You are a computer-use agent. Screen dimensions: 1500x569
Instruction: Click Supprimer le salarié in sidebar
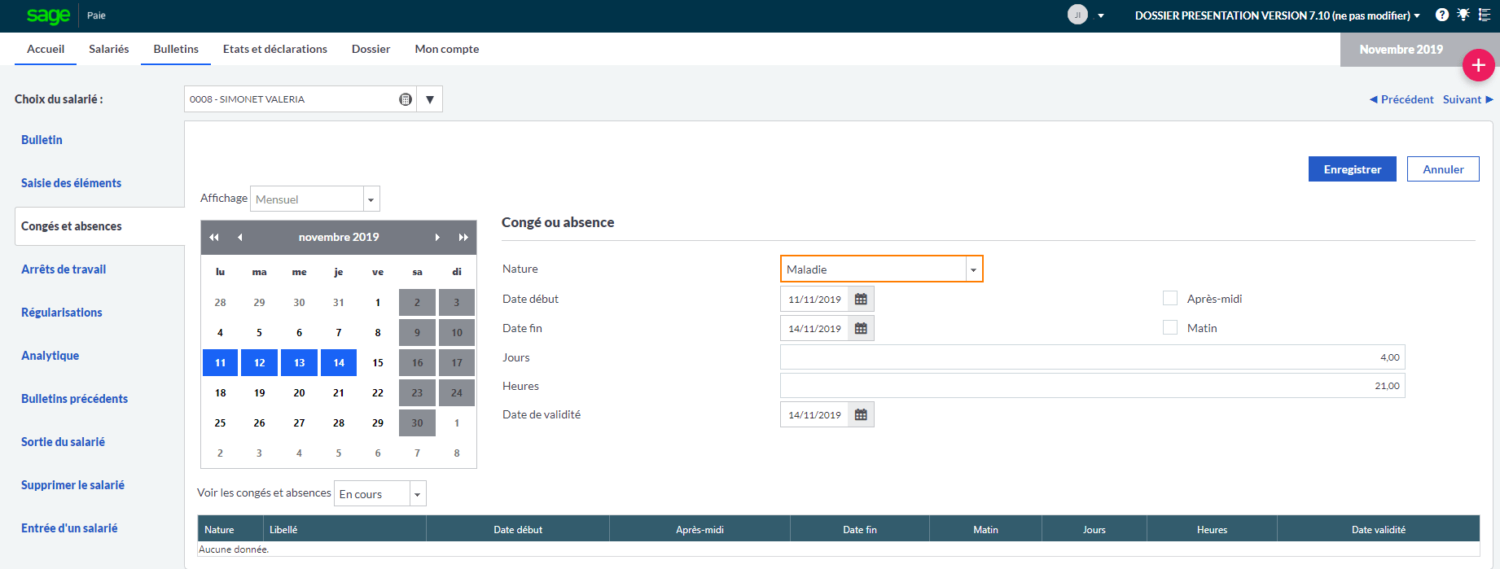[x=72, y=485]
